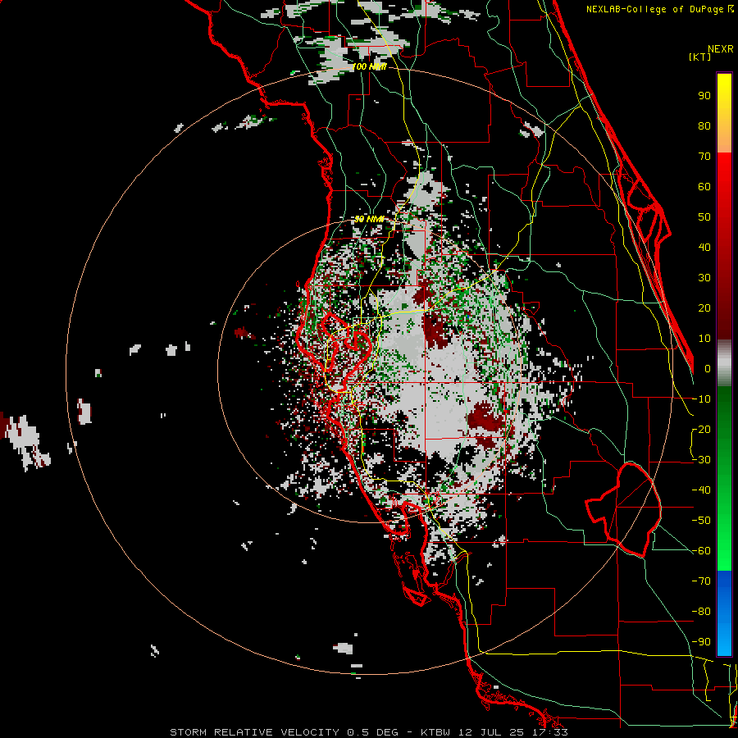Select the 40 knot scale label
The height and width of the screenshot is (738, 738).
point(704,248)
